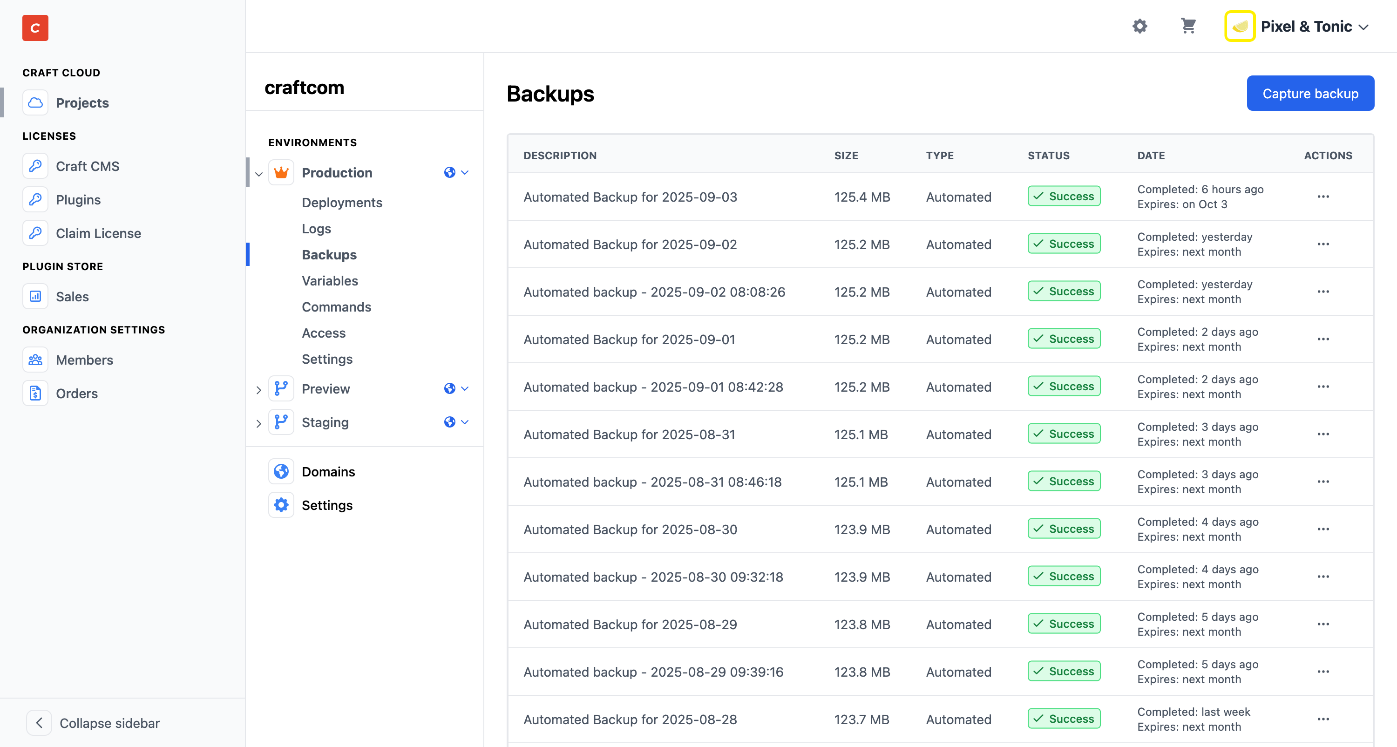Open actions menu for the 2025-09-03 backup
This screenshot has width=1397, height=747.
pos(1323,197)
